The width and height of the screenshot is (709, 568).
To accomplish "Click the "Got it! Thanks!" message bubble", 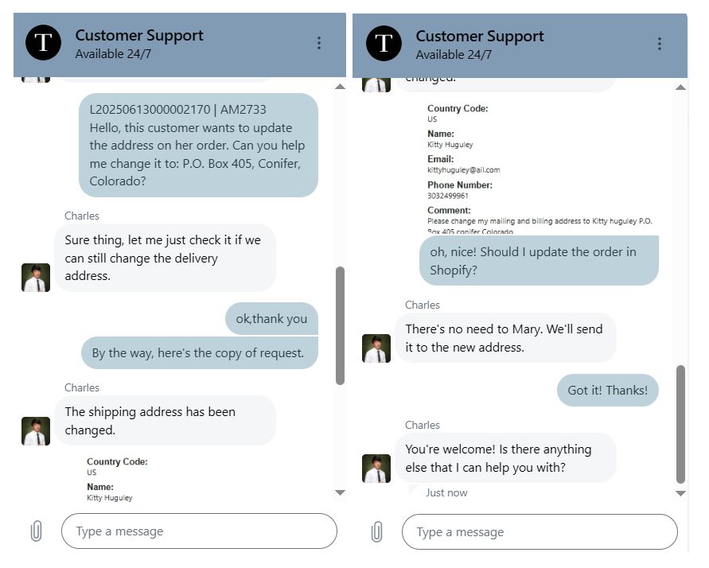I will coord(607,391).
